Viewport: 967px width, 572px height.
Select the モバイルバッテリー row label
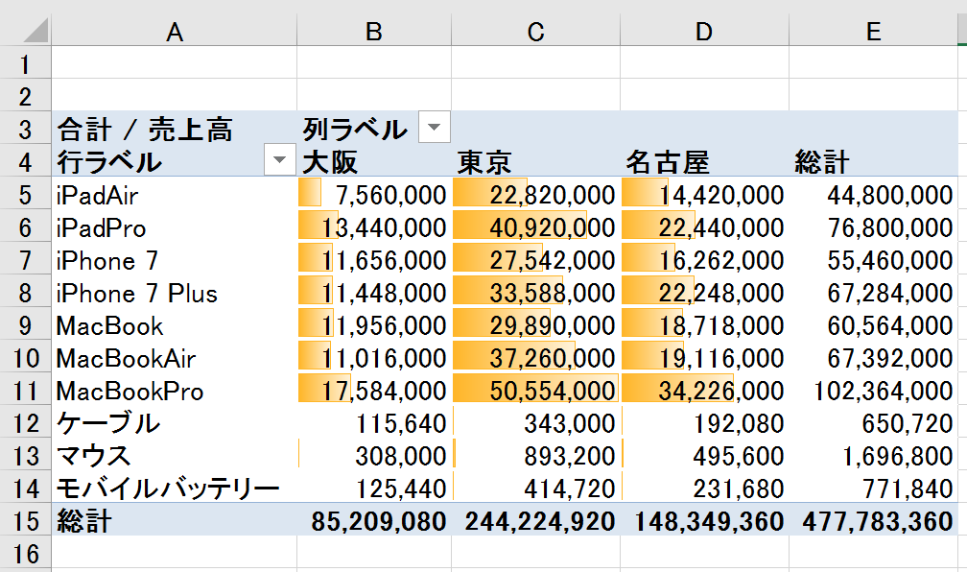point(175,488)
